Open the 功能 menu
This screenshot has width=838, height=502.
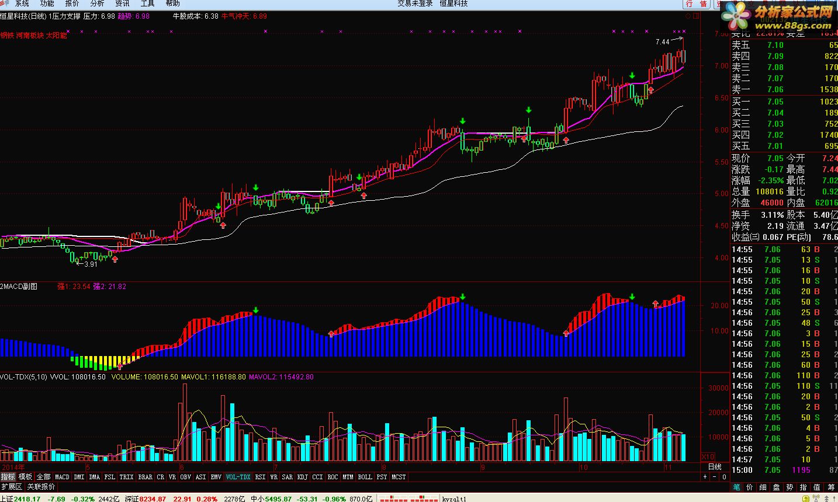coord(47,4)
